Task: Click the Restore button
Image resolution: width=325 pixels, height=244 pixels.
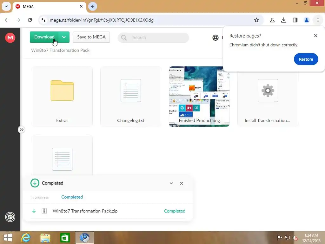Action: click(x=306, y=59)
